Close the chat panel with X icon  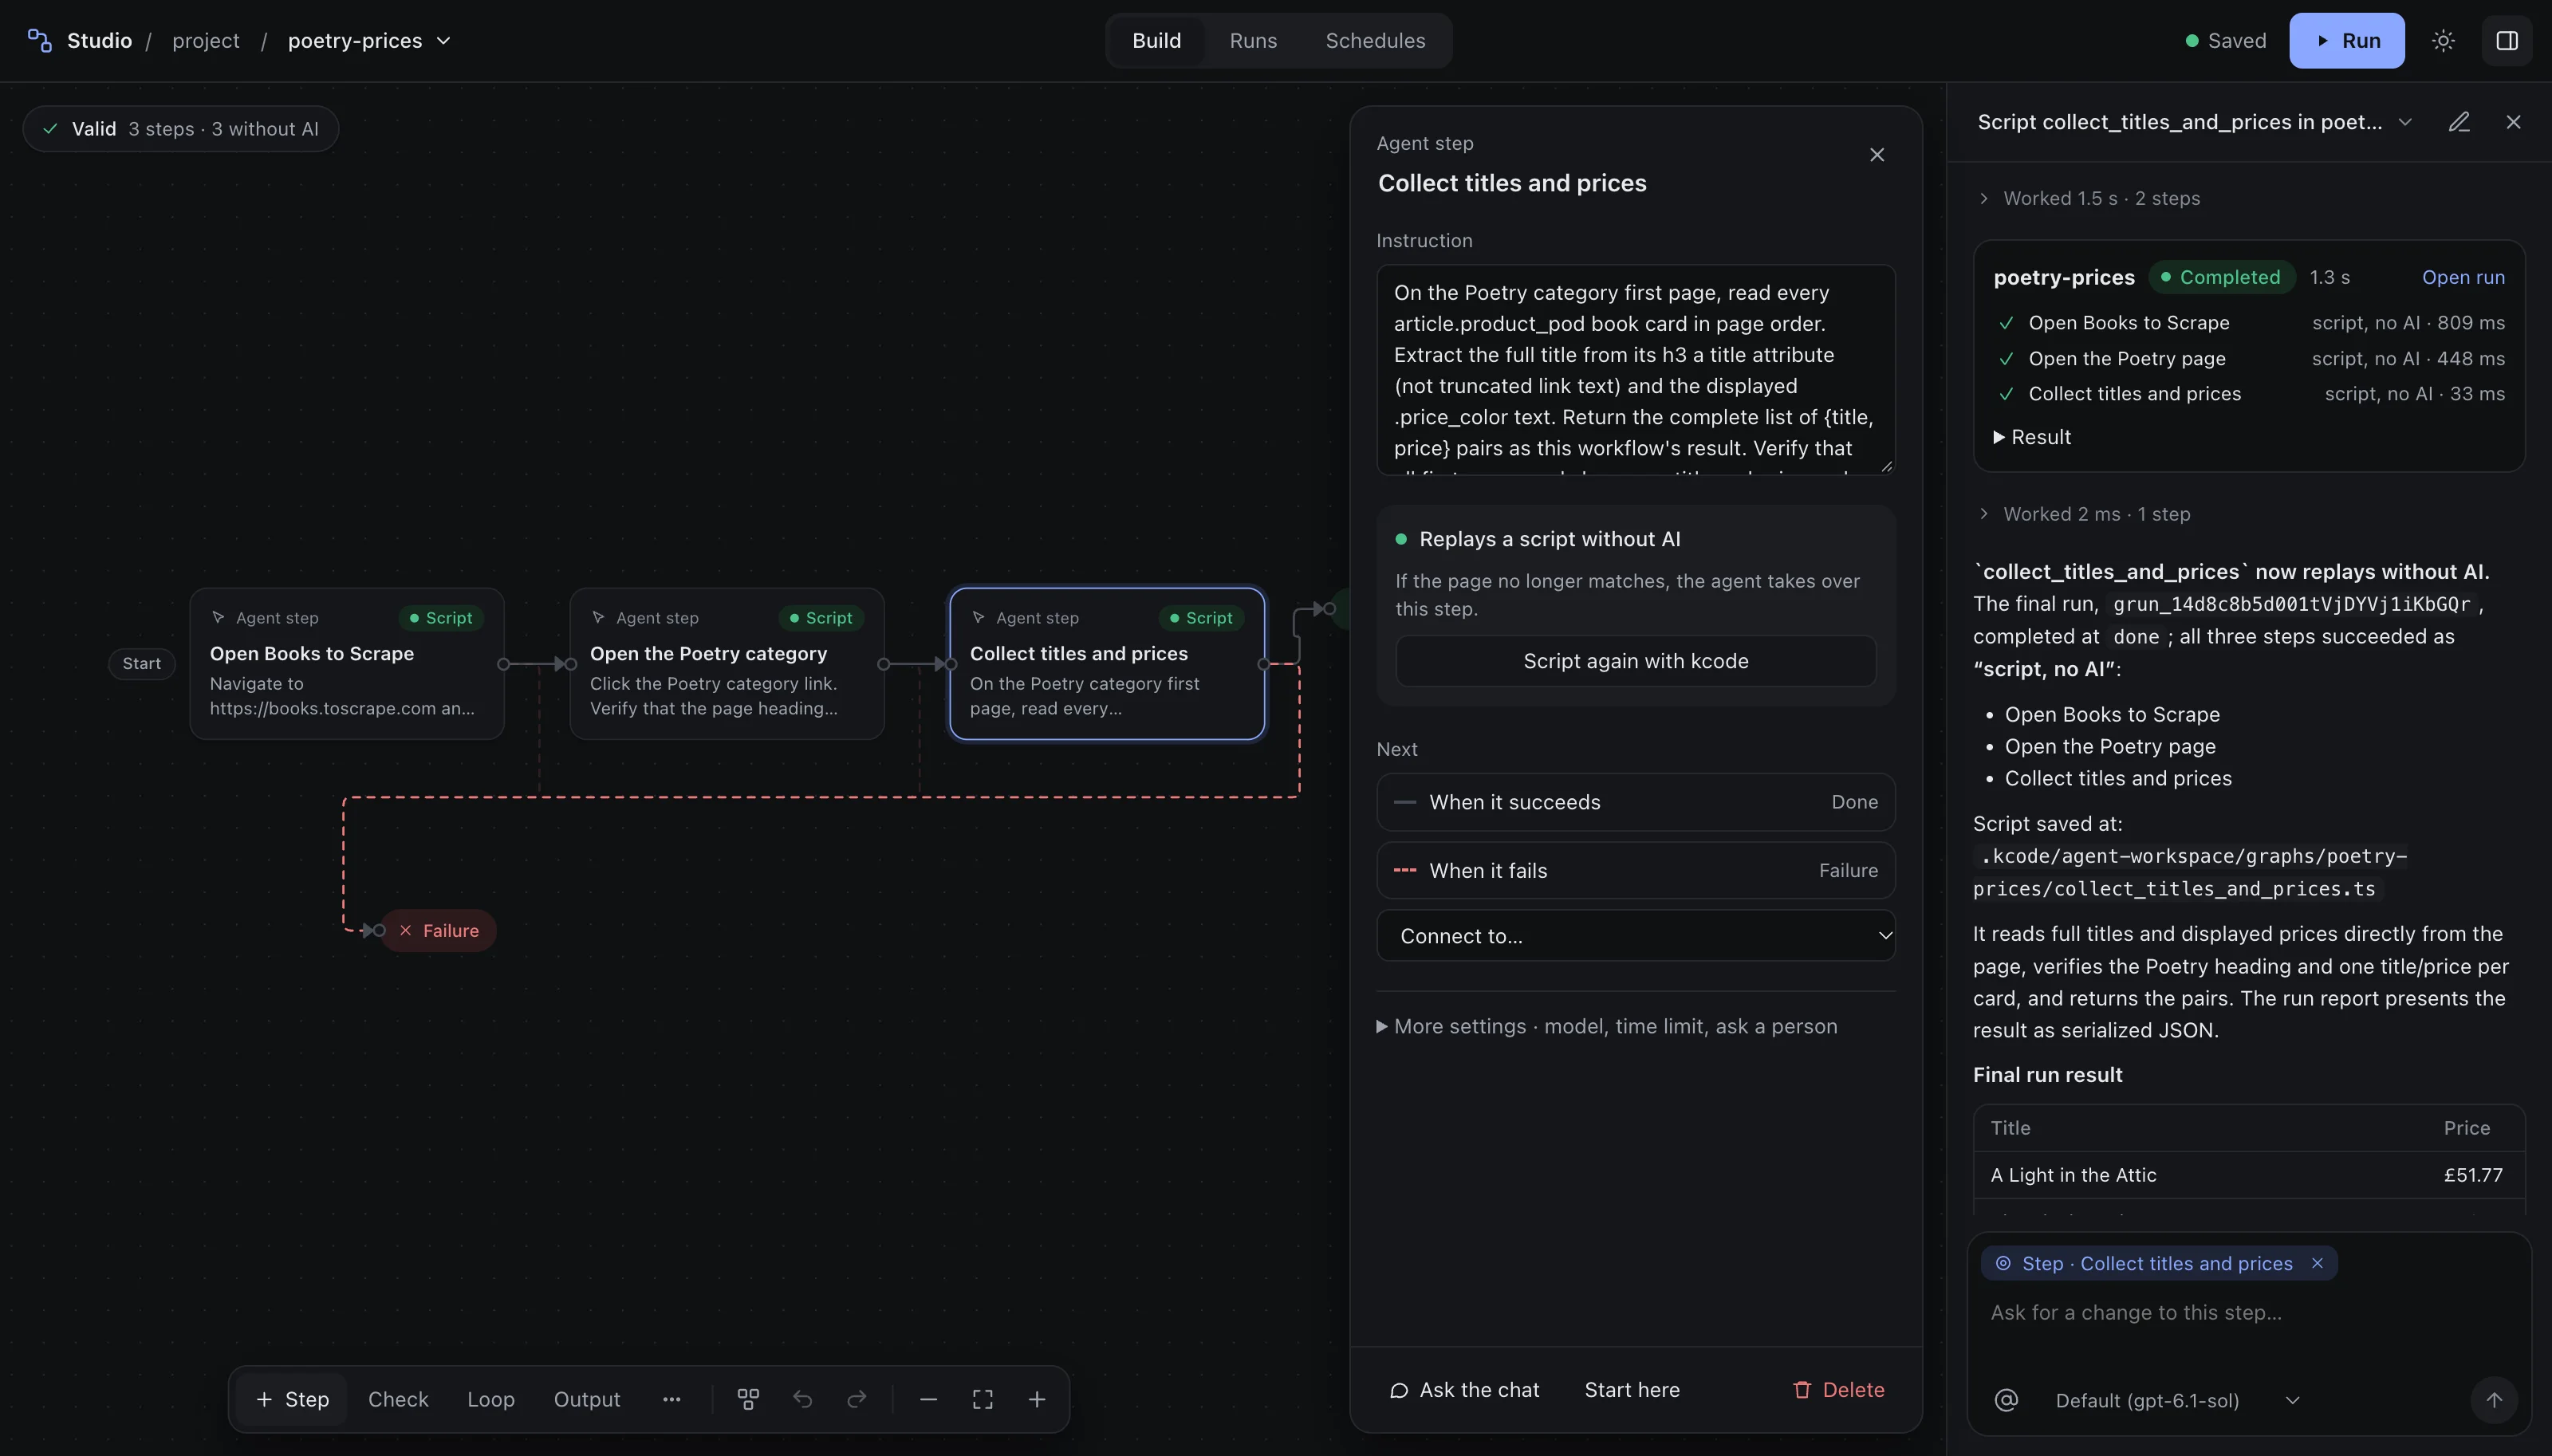(2513, 122)
